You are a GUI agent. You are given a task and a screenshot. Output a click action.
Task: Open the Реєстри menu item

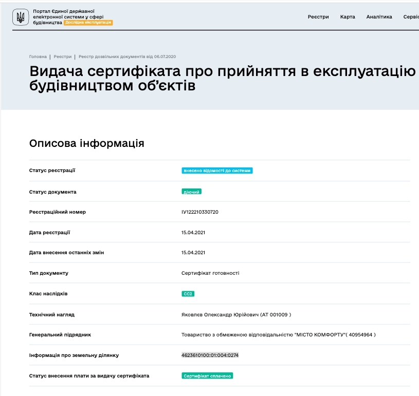318,17
